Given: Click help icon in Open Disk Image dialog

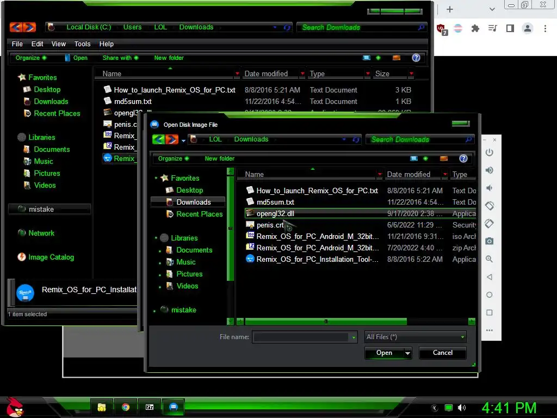Looking at the screenshot, I should coord(463,158).
